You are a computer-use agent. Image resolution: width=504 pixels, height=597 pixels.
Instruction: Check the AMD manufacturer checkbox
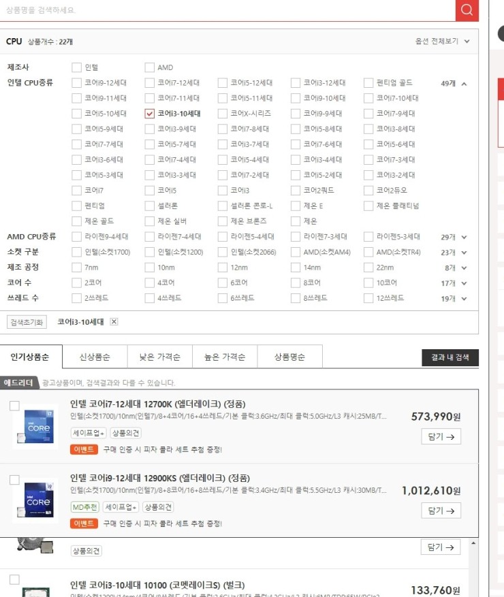click(x=149, y=67)
